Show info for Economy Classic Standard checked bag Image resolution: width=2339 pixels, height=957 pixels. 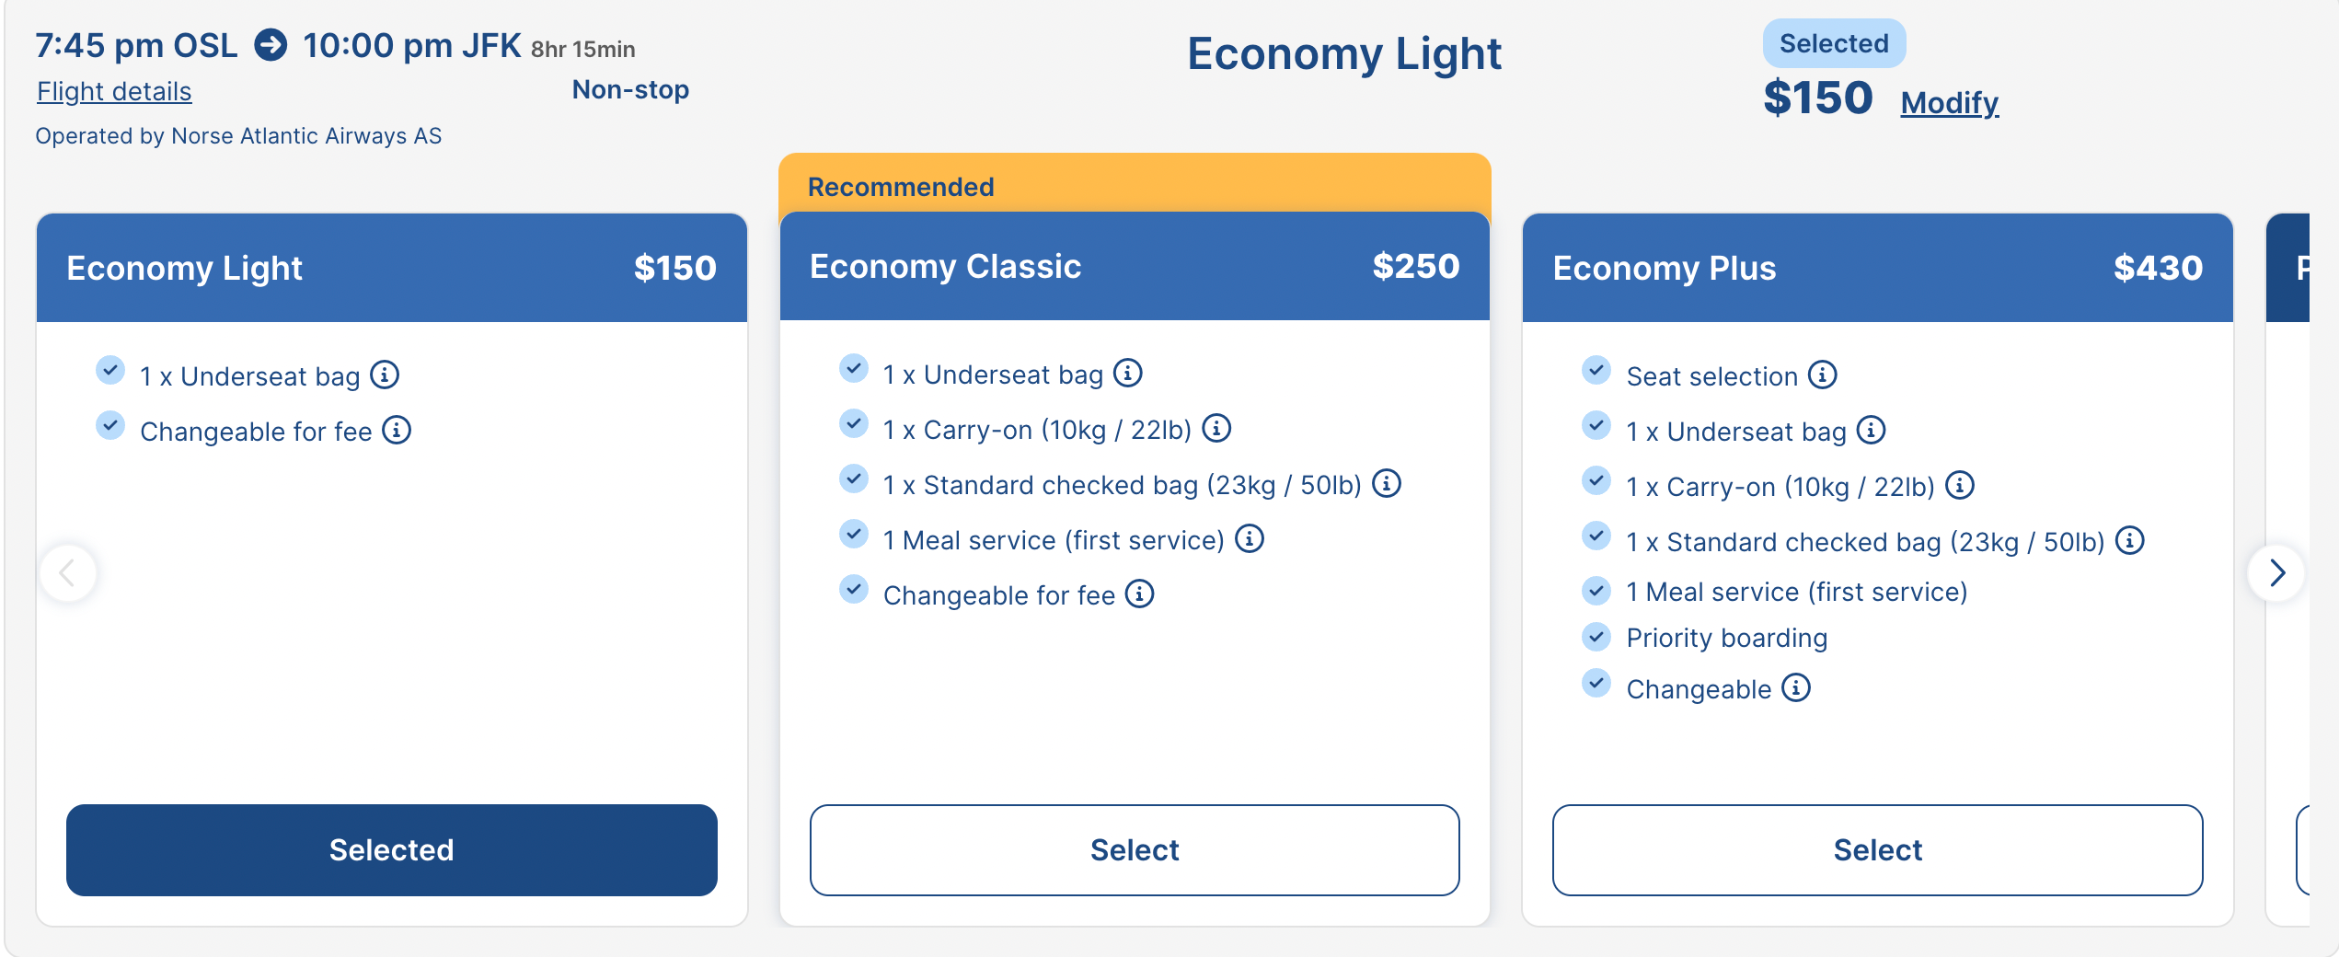click(x=1387, y=484)
